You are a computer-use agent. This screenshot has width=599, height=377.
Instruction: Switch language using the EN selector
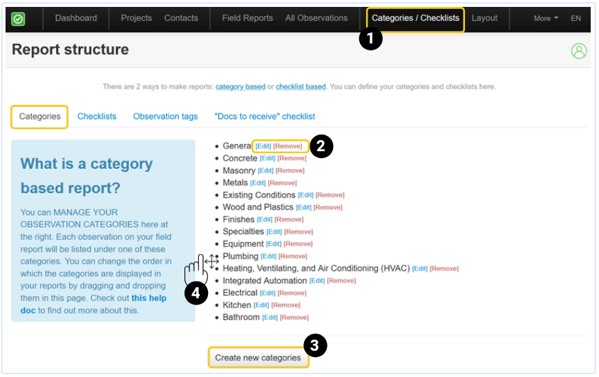tap(576, 19)
